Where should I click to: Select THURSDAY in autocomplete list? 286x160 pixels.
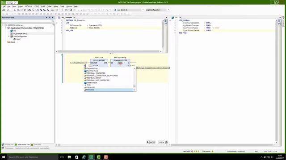point(91,88)
